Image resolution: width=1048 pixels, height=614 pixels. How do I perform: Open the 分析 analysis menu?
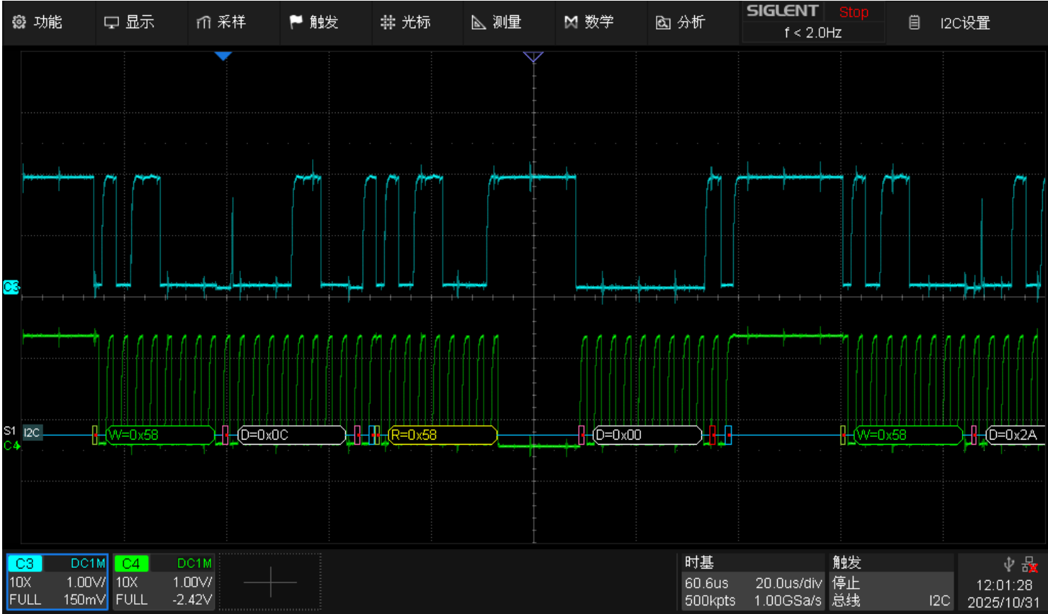click(680, 22)
